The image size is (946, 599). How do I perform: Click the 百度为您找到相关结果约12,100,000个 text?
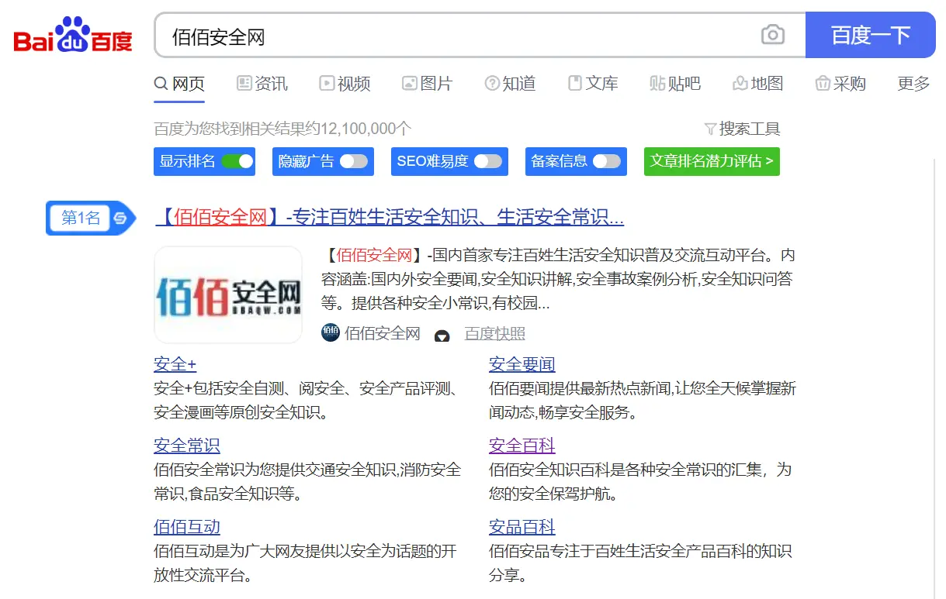point(282,129)
